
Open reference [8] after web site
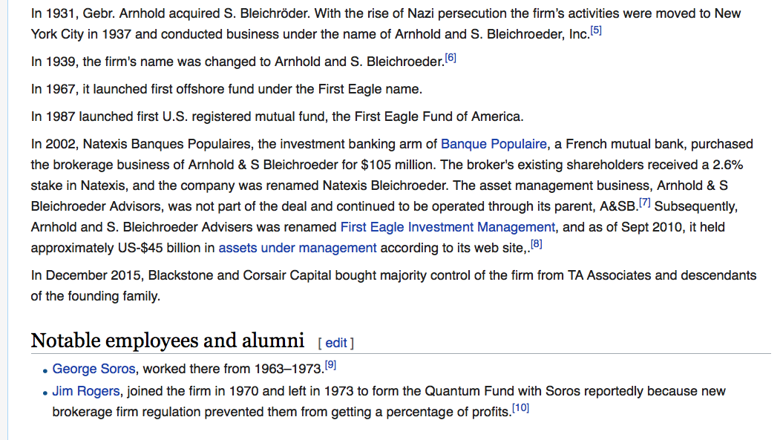pyautogui.click(x=536, y=244)
